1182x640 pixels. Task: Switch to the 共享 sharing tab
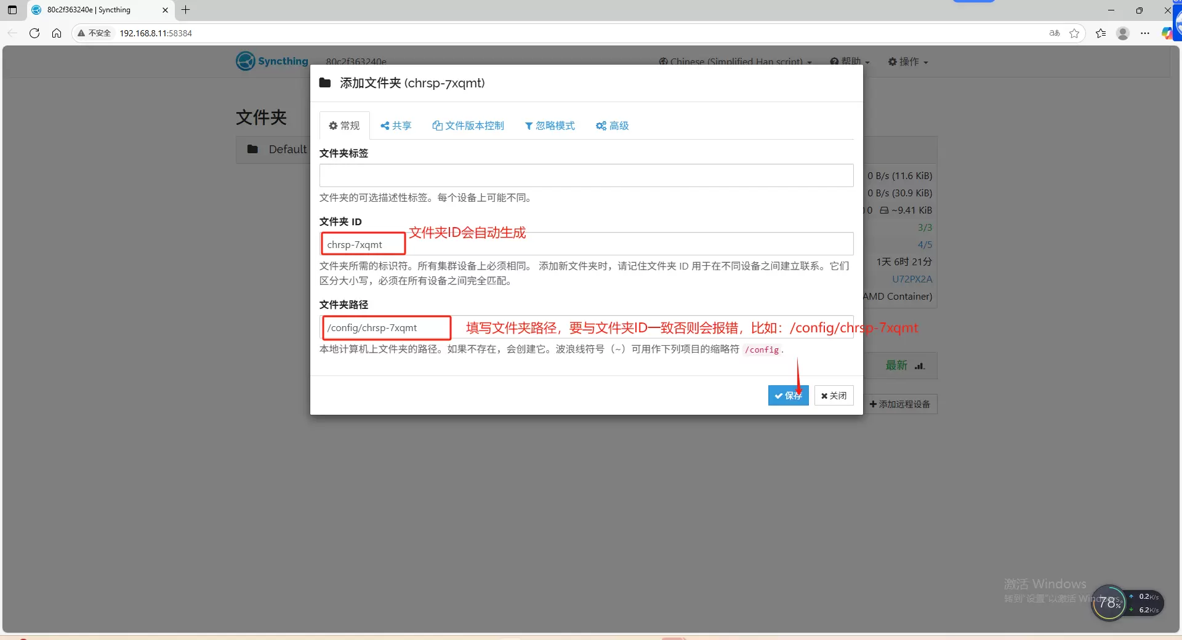click(396, 126)
